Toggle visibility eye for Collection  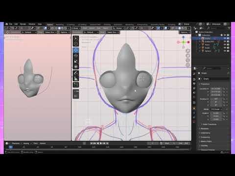(x=225, y=35)
